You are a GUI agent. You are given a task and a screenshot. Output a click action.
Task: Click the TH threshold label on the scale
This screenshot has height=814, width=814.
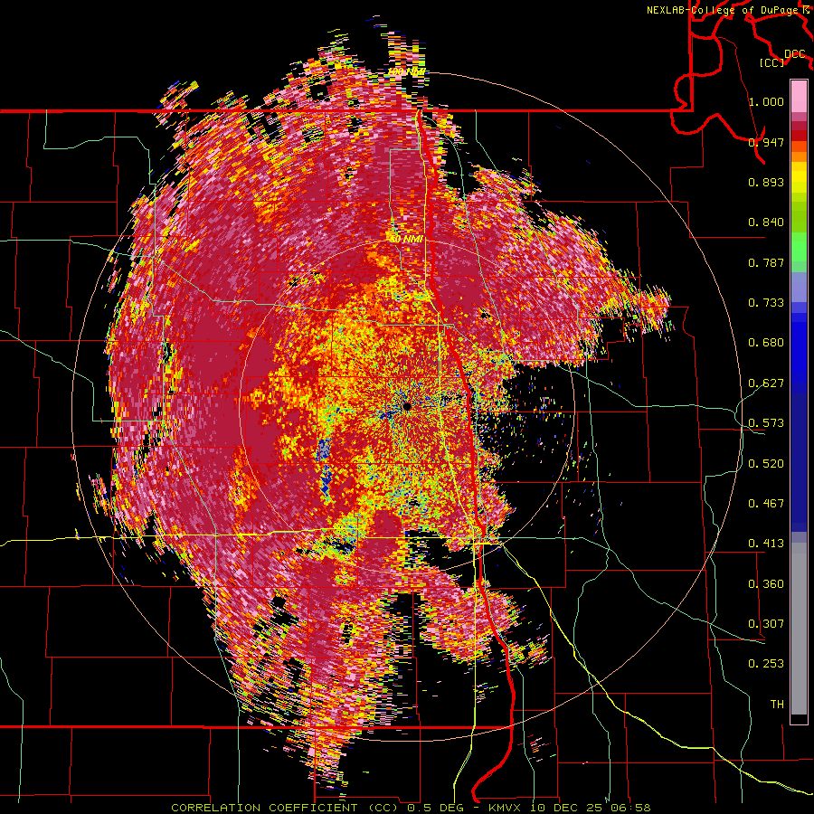pos(777,705)
